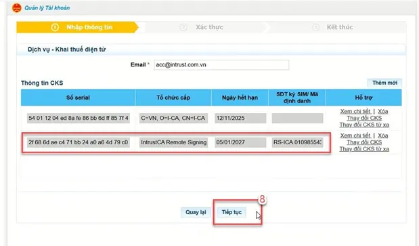The width and height of the screenshot is (419, 246).
Task: Click Xóa for the I-CA certificate
Action: [x=382, y=112]
